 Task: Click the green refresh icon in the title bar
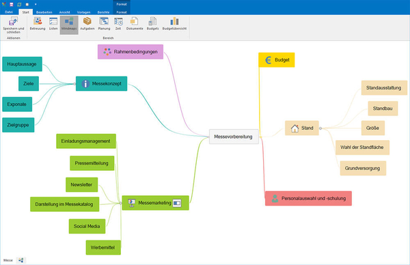click(19, 4)
